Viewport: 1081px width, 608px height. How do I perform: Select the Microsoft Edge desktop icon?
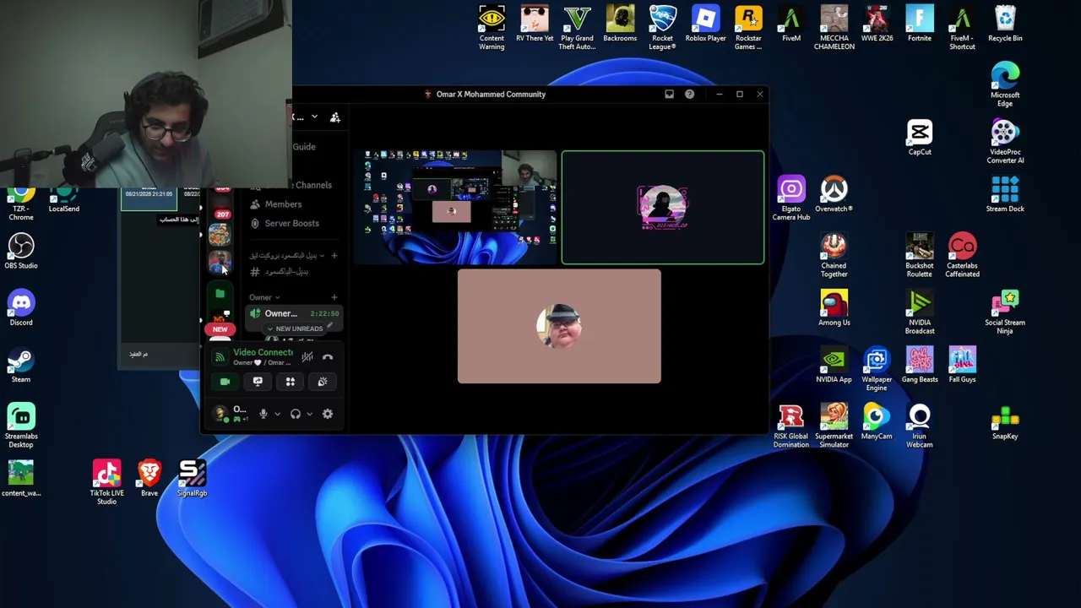(x=1005, y=84)
